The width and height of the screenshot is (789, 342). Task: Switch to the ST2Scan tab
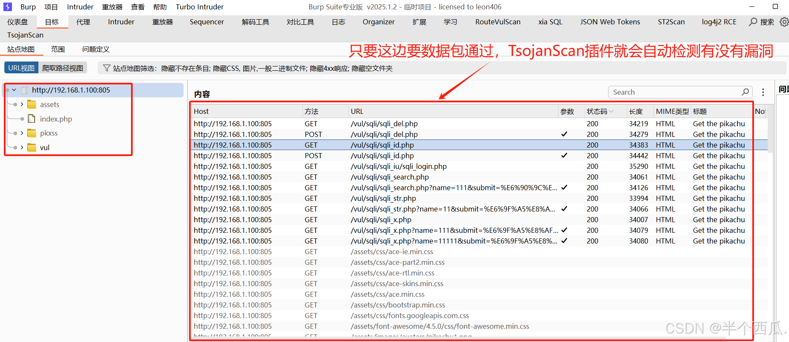[671, 22]
